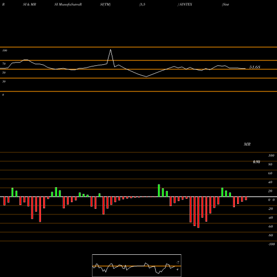Click the '(5,5' parameter text

tap(142, 4)
